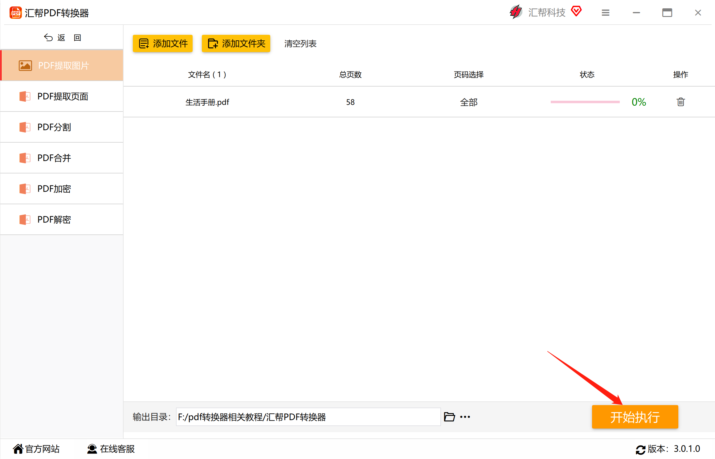Click the picture icon beside PDF提取图片
The image size is (715, 459).
(25, 66)
